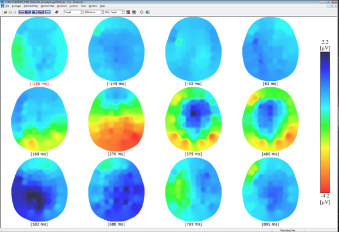Select the scalp map at 168 ms

[x=39, y=120]
